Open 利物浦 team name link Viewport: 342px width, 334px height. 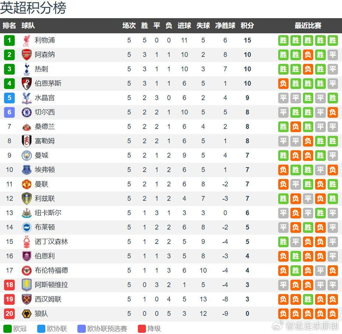tap(44, 41)
